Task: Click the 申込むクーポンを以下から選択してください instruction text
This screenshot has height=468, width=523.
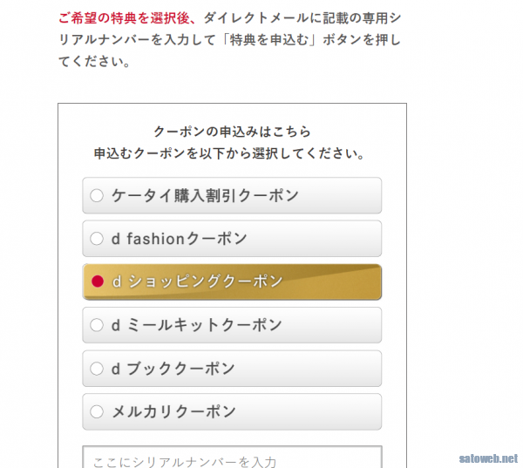Action: click(x=230, y=153)
